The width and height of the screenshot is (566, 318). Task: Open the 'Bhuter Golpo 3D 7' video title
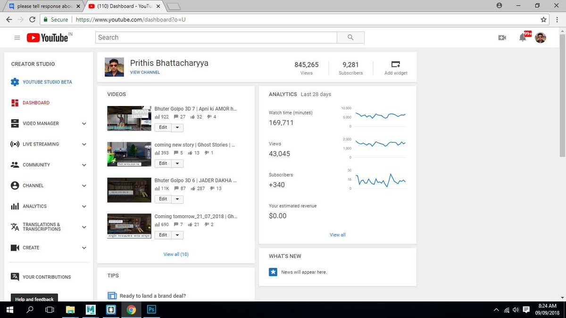click(x=196, y=108)
